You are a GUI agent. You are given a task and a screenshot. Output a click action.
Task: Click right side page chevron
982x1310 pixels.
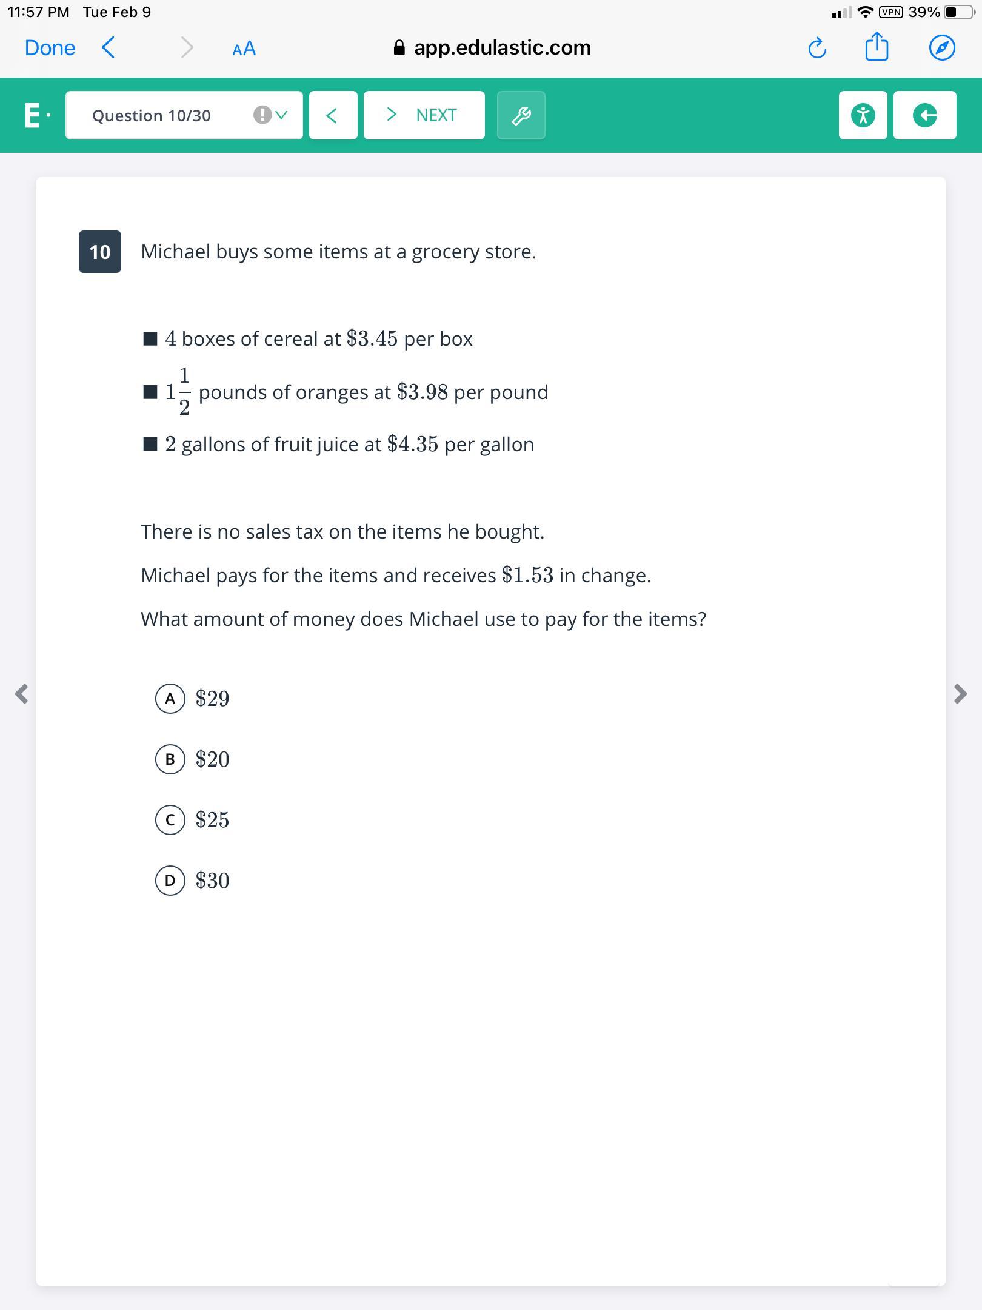[960, 693]
